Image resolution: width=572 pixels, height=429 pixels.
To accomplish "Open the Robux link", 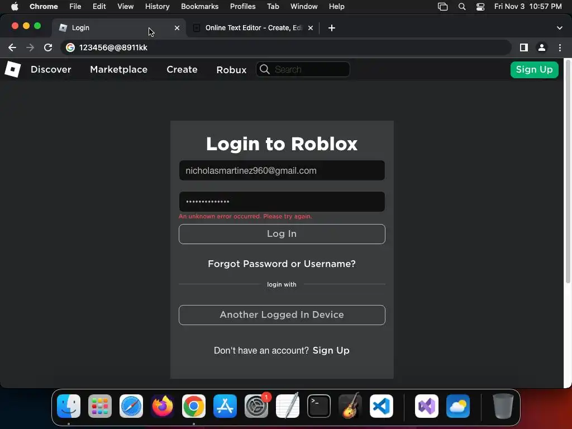I will point(231,70).
